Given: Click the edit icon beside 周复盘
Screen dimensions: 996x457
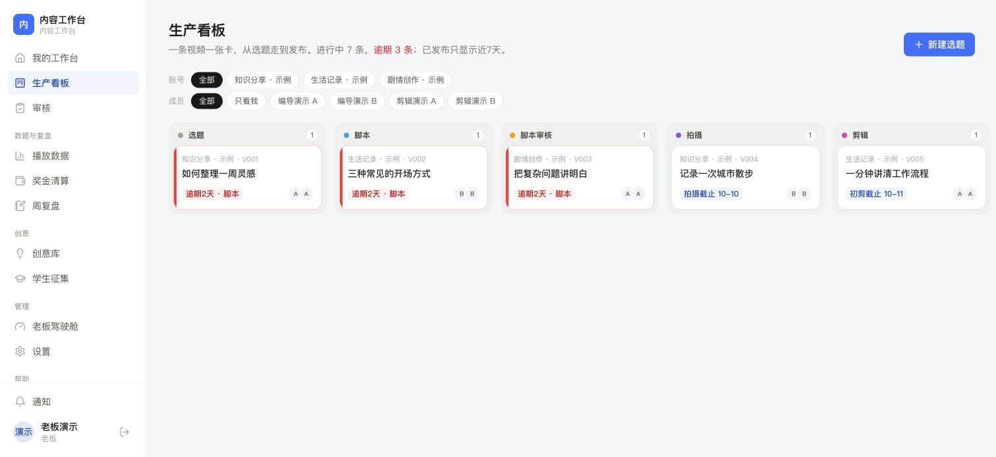Looking at the screenshot, I should 20,206.
